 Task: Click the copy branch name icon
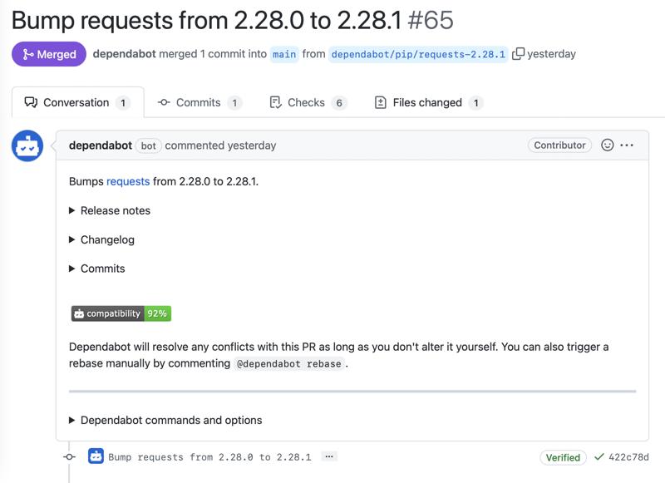[518, 54]
